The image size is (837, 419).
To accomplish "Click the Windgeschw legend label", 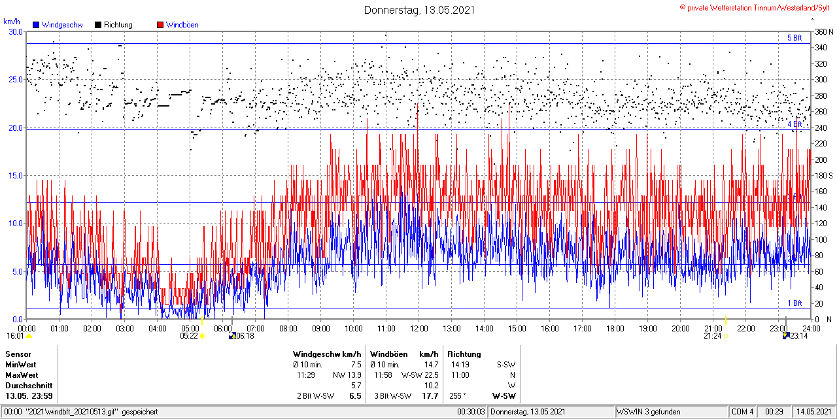I will 63,25.
